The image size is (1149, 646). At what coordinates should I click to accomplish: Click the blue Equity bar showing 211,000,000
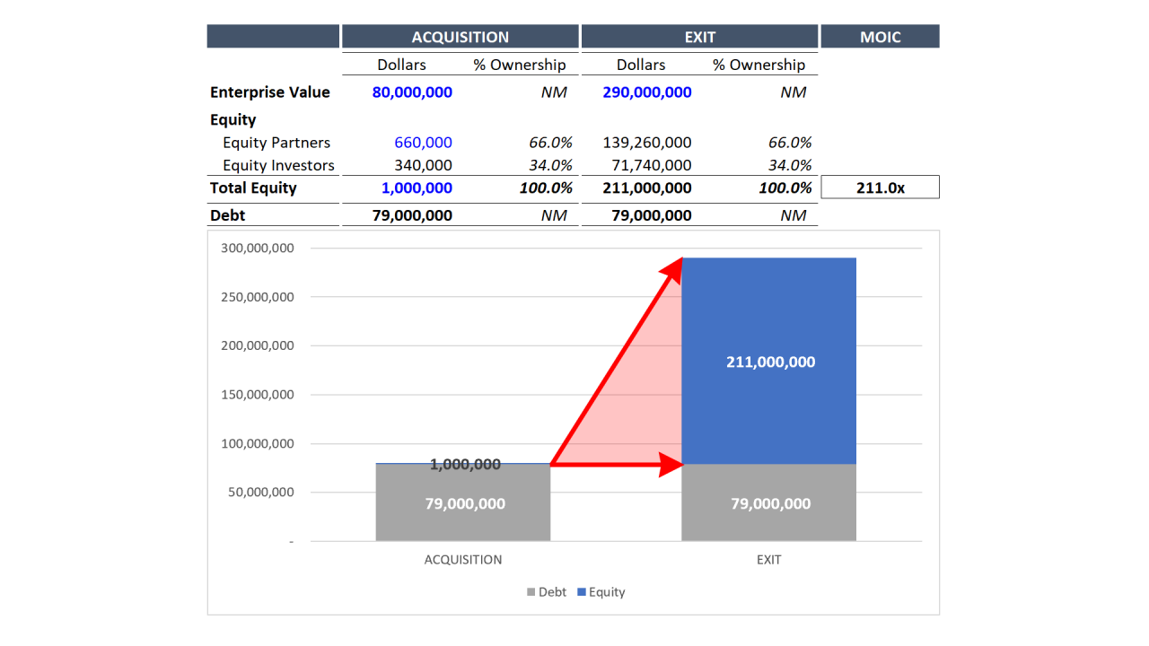(x=769, y=362)
